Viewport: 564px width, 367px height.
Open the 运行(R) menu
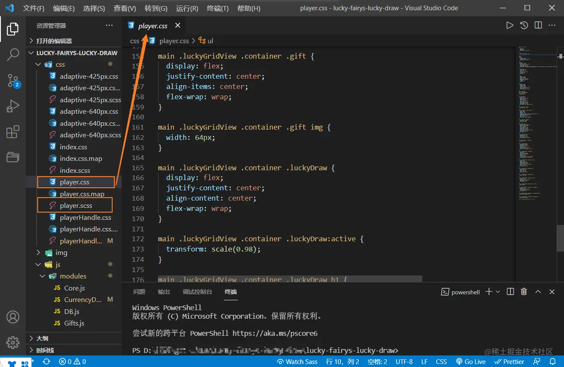pos(187,8)
